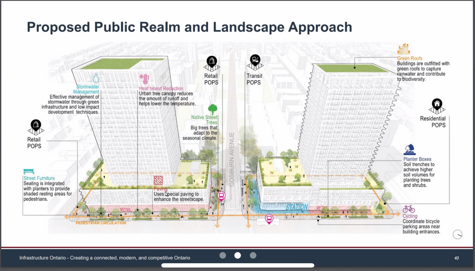Image resolution: width=475 pixels, height=271 pixels.
Task: Select the first page indicator dot
Action: pos(223,255)
